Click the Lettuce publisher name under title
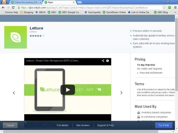Screen dimensions: 178x133 tap(33, 32)
